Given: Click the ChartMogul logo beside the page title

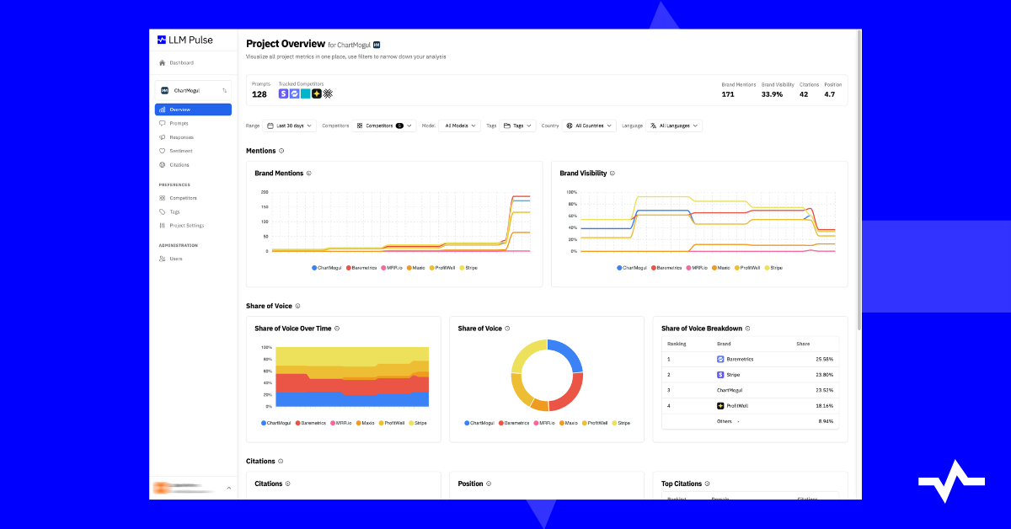Looking at the screenshot, I should tap(377, 44).
